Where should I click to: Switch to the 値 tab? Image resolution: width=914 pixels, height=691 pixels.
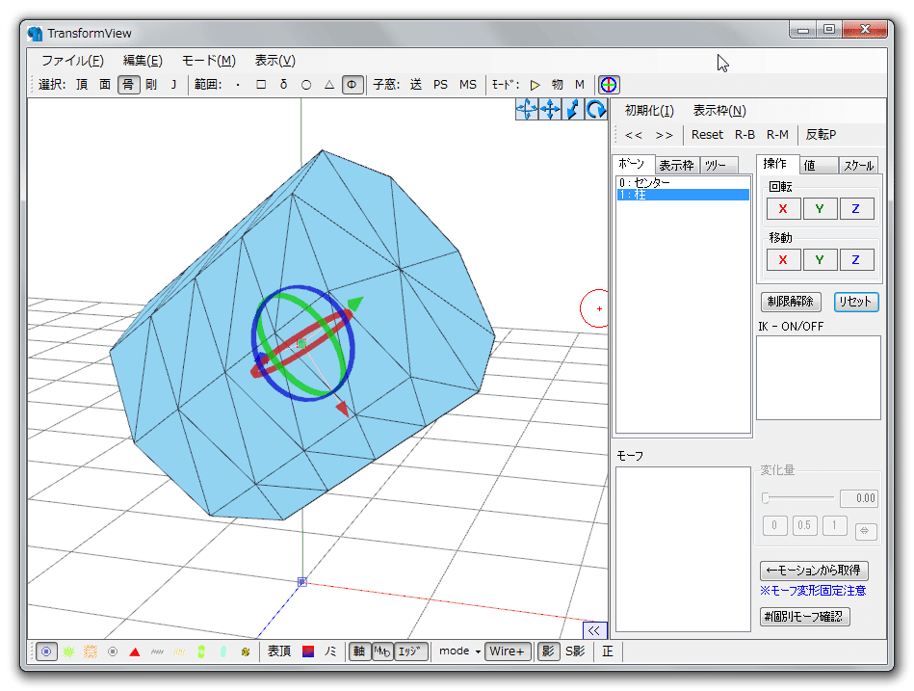pyautogui.click(x=819, y=166)
